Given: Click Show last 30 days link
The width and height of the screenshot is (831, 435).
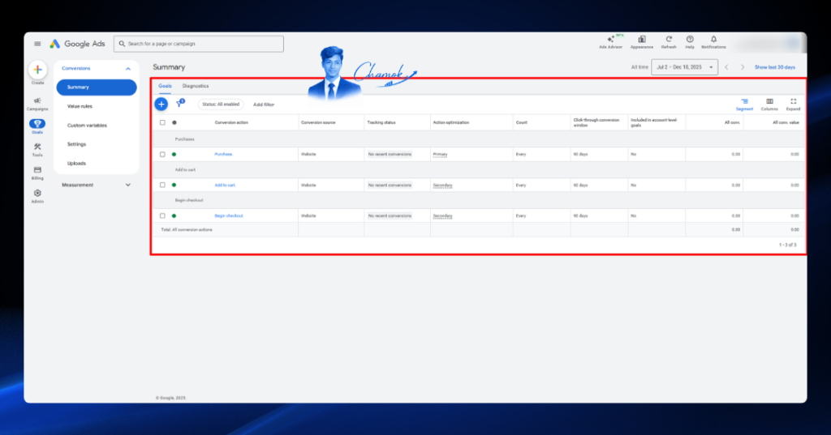Looking at the screenshot, I should (x=774, y=67).
